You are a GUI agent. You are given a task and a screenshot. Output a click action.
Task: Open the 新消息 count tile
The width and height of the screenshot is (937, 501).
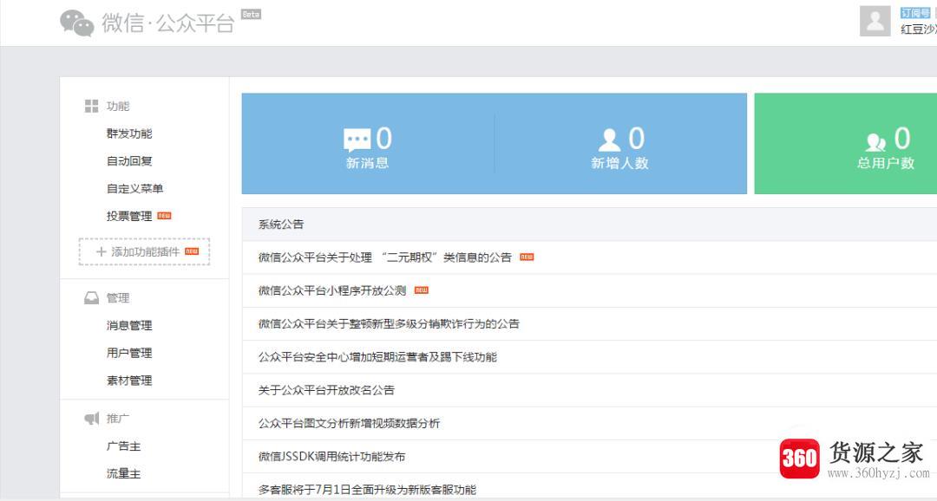point(368,143)
